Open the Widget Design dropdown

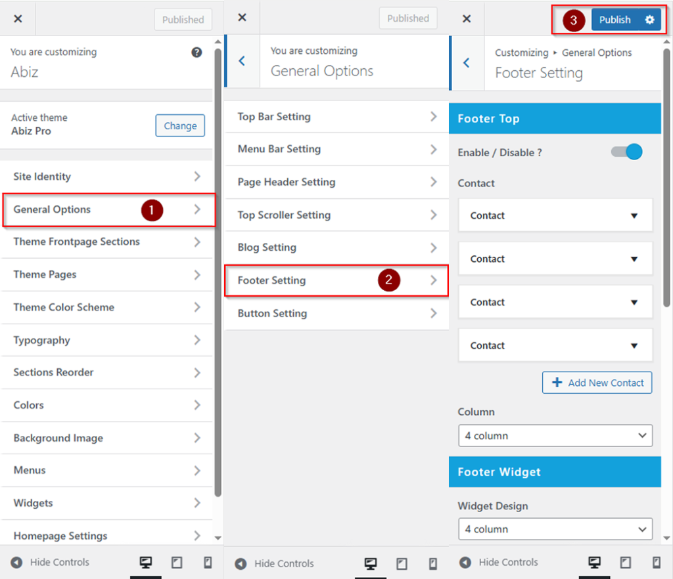click(x=555, y=528)
